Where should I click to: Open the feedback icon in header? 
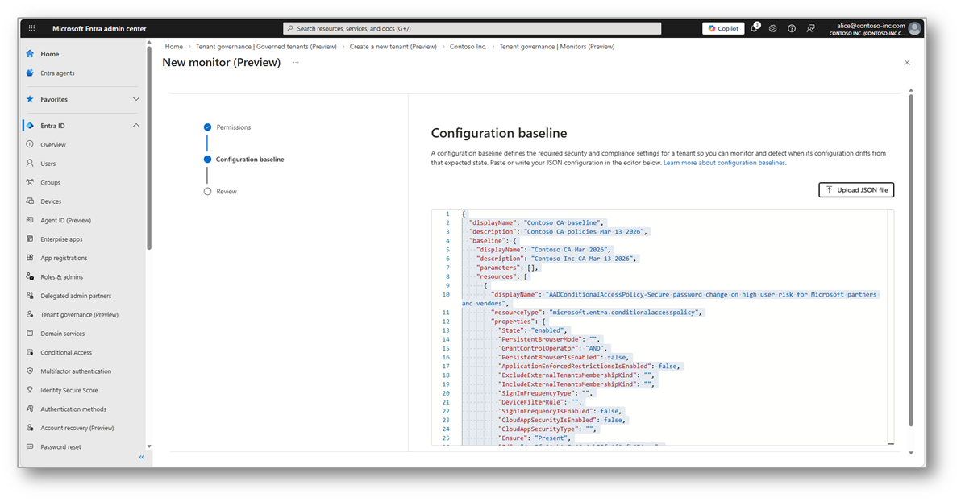811,28
